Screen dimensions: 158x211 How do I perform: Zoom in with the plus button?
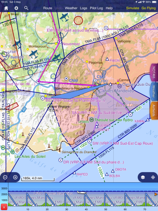click(15, 177)
